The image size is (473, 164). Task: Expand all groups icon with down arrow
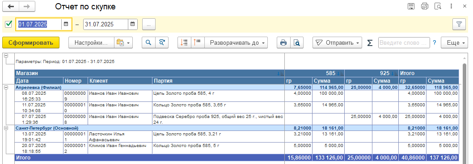184,42
